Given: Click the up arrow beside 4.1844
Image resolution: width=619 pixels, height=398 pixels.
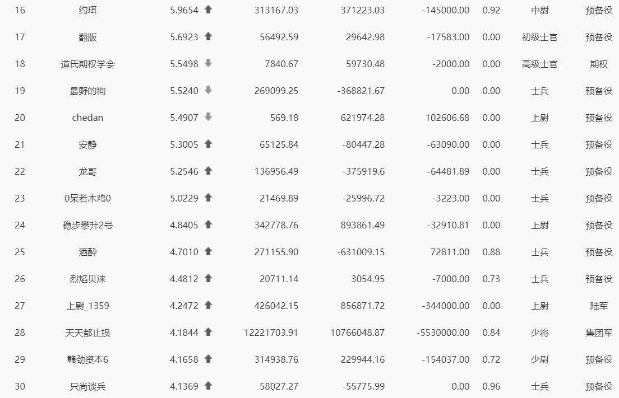Looking at the screenshot, I should coord(209,332).
